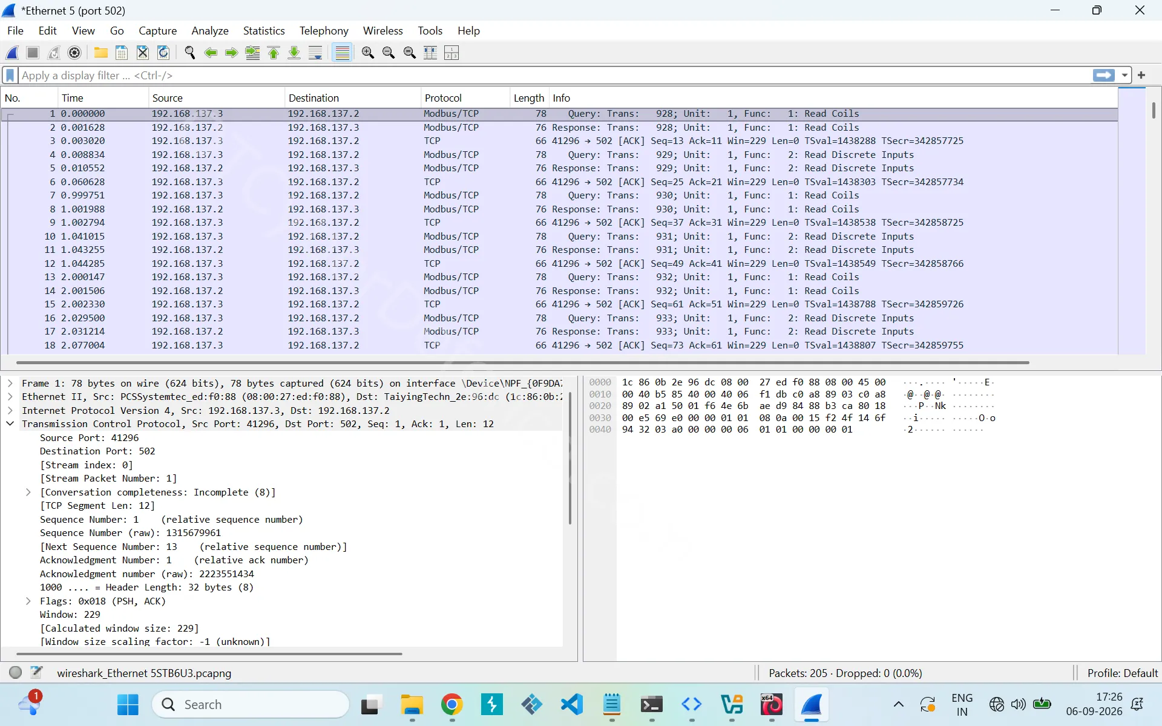
Task: Reset text to normal size
Action: pos(410,53)
